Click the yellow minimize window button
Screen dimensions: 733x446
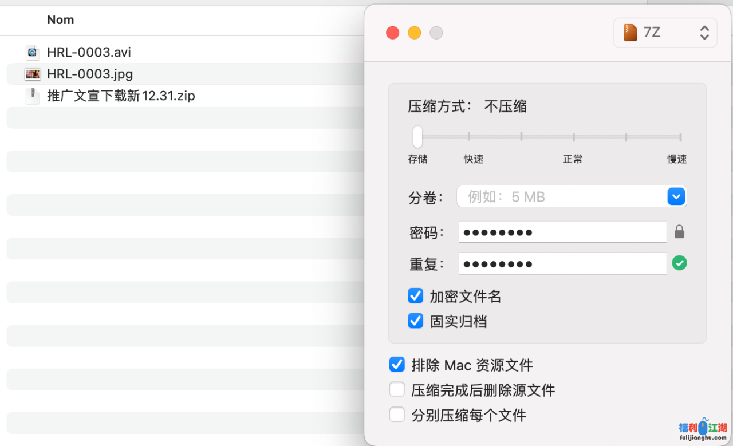coord(415,33)
